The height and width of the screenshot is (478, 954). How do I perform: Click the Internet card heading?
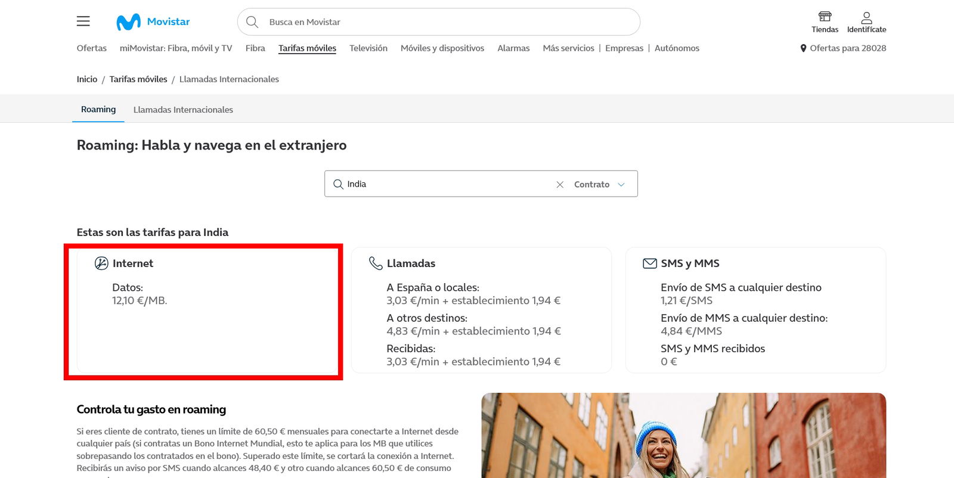(x=133, y=263)
